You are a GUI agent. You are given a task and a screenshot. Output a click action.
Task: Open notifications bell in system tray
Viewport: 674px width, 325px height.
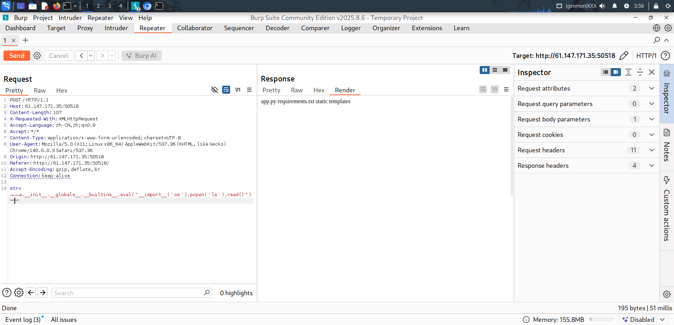tap(614, 6)
